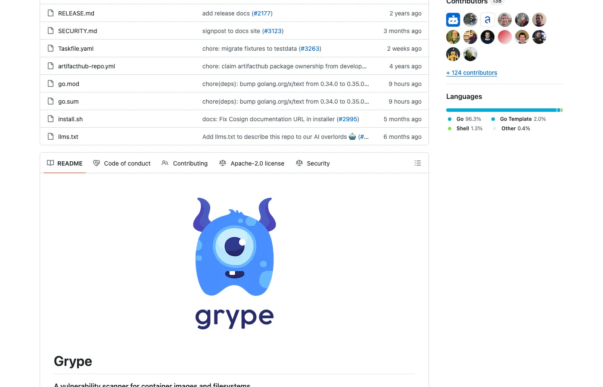The width and height of the screenshot is (603, 387).
Task: Click the scales icon next to Security
Action: coord(299,163)
